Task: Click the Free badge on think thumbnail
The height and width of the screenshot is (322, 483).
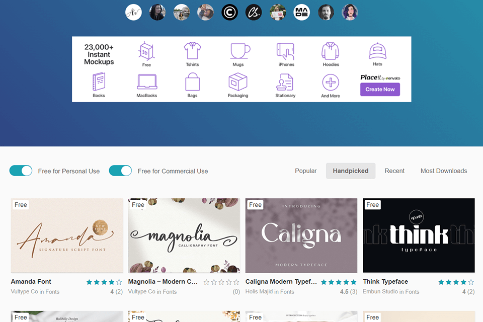Action: tap(373, 205)
